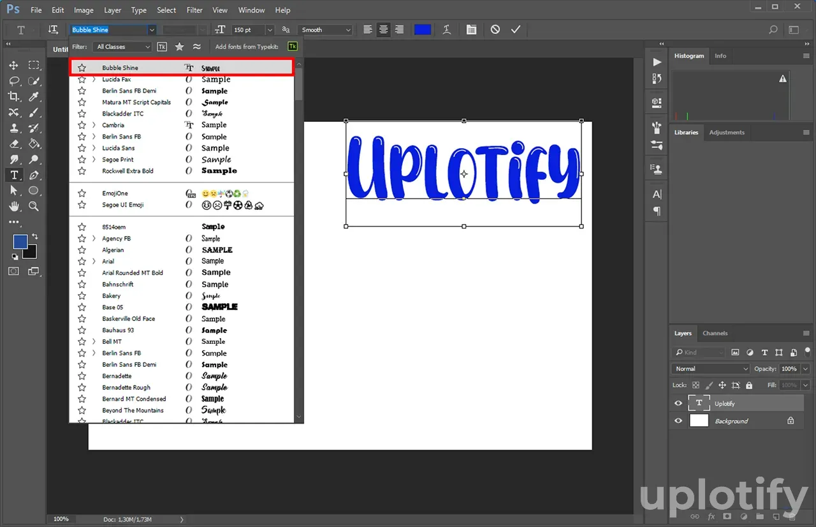Open the font size dropdown

270,30
